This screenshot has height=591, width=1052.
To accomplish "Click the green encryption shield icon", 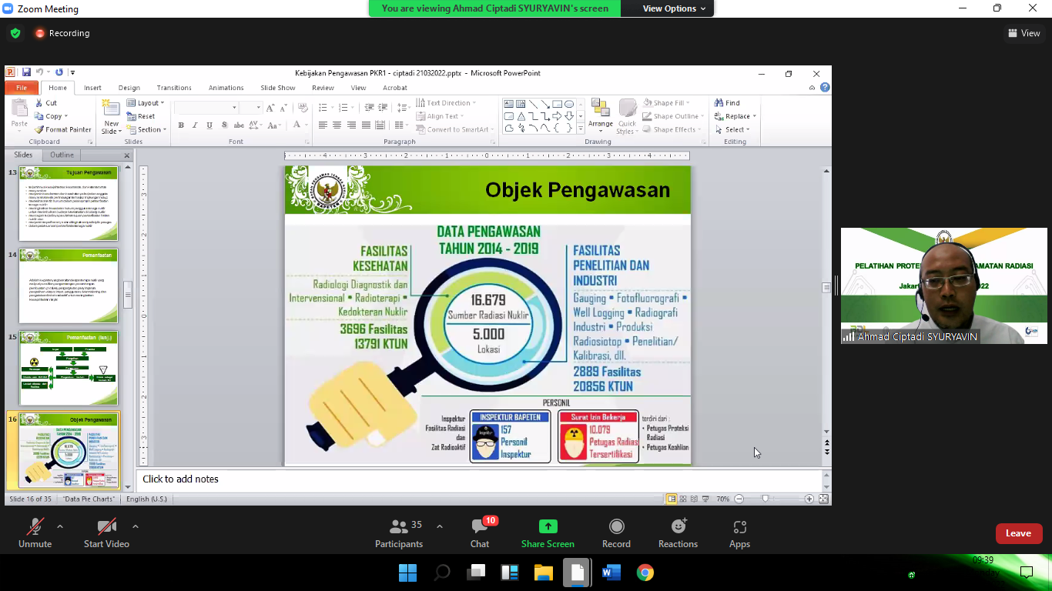I will pos(15,33).
